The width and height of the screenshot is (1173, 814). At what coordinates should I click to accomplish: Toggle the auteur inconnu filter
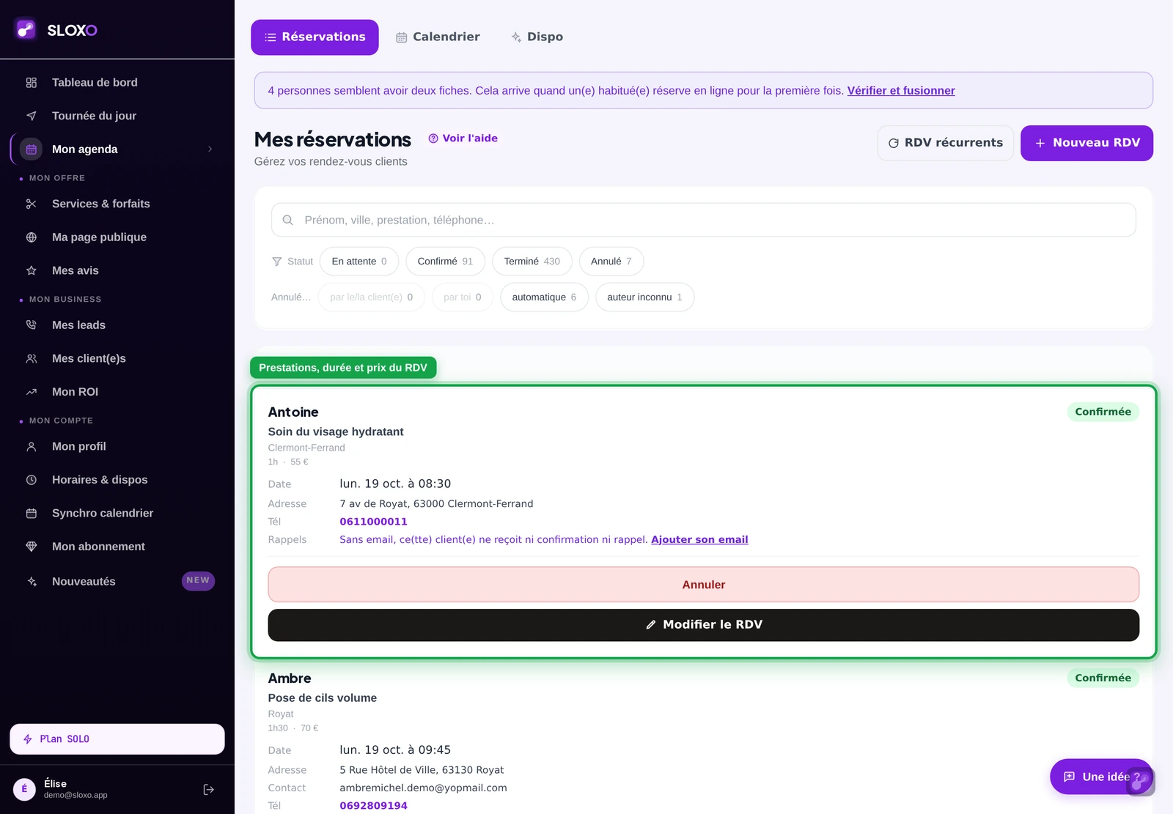click(644, 297)
